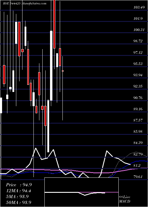This screenshot has width=148, height=207.
Task: Click the 97.12 price axis label
Action: (138, 53)
